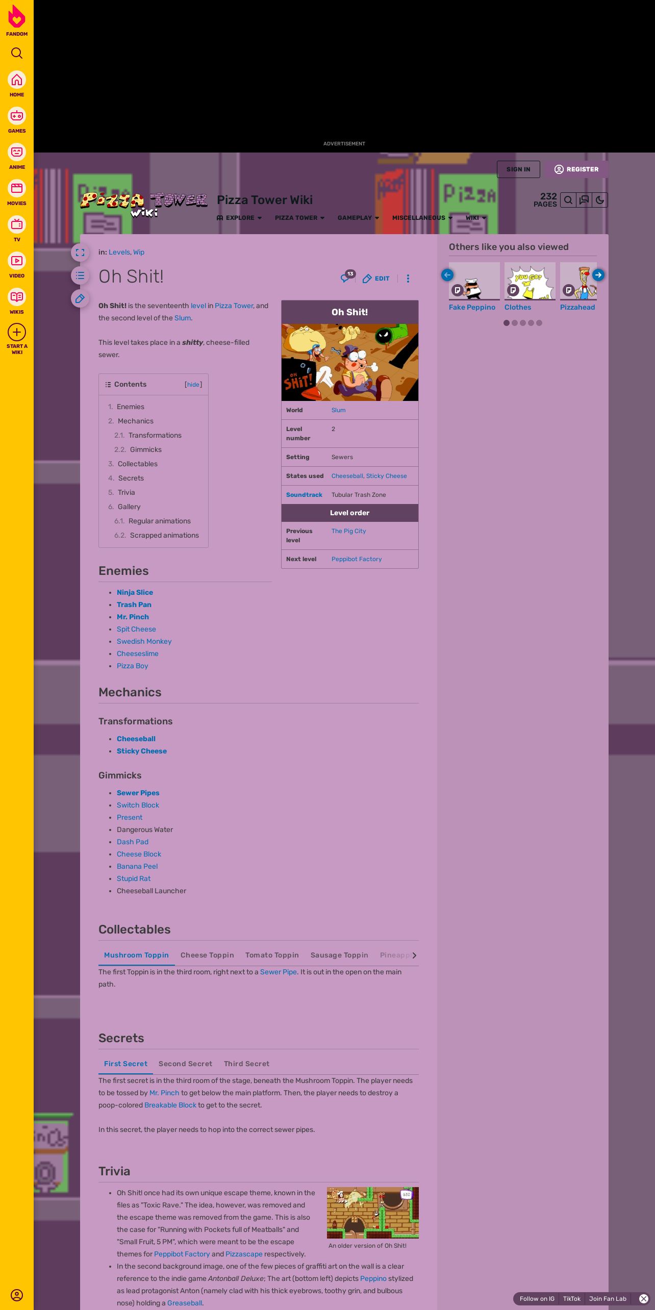Open the Fake Peppino recommended thumbnail
655x1310 pixels.
coord(474,281)
